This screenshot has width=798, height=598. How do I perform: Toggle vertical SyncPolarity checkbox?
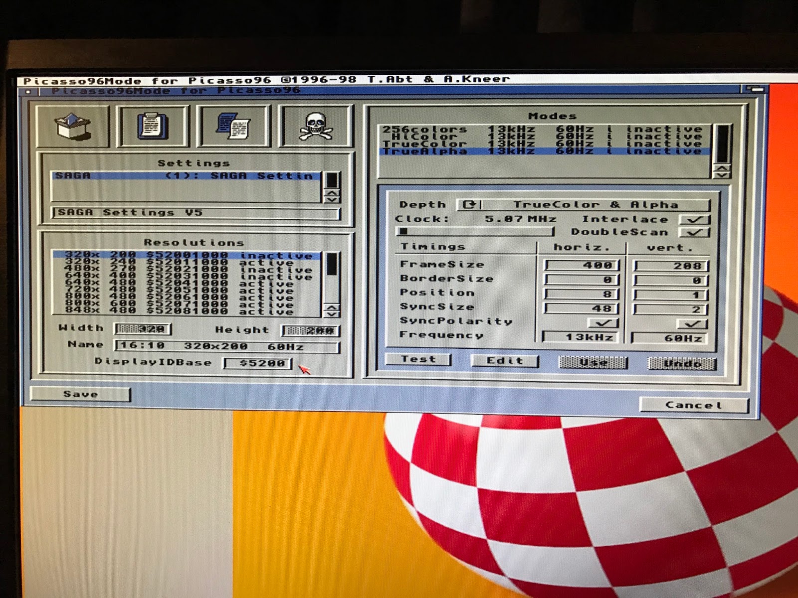pyautogui.click(x=692, y=324)
